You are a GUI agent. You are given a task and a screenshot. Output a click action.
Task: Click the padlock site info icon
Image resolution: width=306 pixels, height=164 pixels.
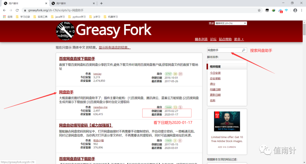(x=25, y=10)
